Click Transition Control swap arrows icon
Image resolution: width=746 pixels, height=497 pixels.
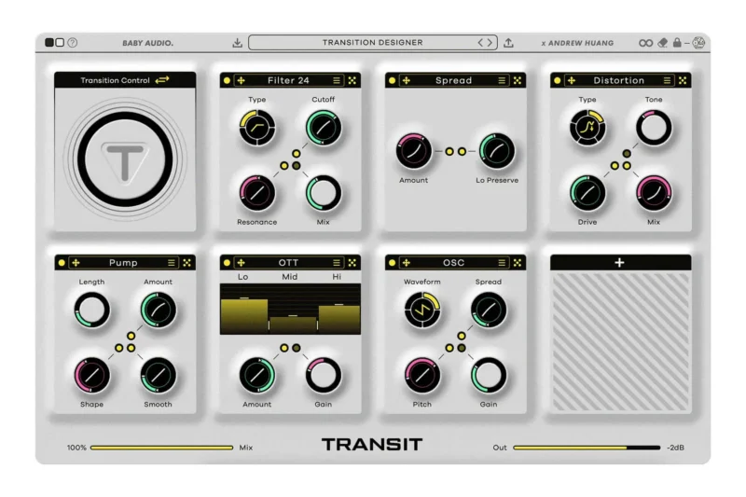point(162,80)
